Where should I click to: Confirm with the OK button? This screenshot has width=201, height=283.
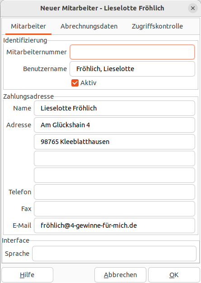[174, 275]
